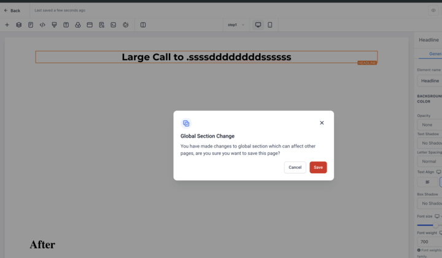Click the Back arrow link
Viewport: 442px width, 258px height.
(12, 10)
